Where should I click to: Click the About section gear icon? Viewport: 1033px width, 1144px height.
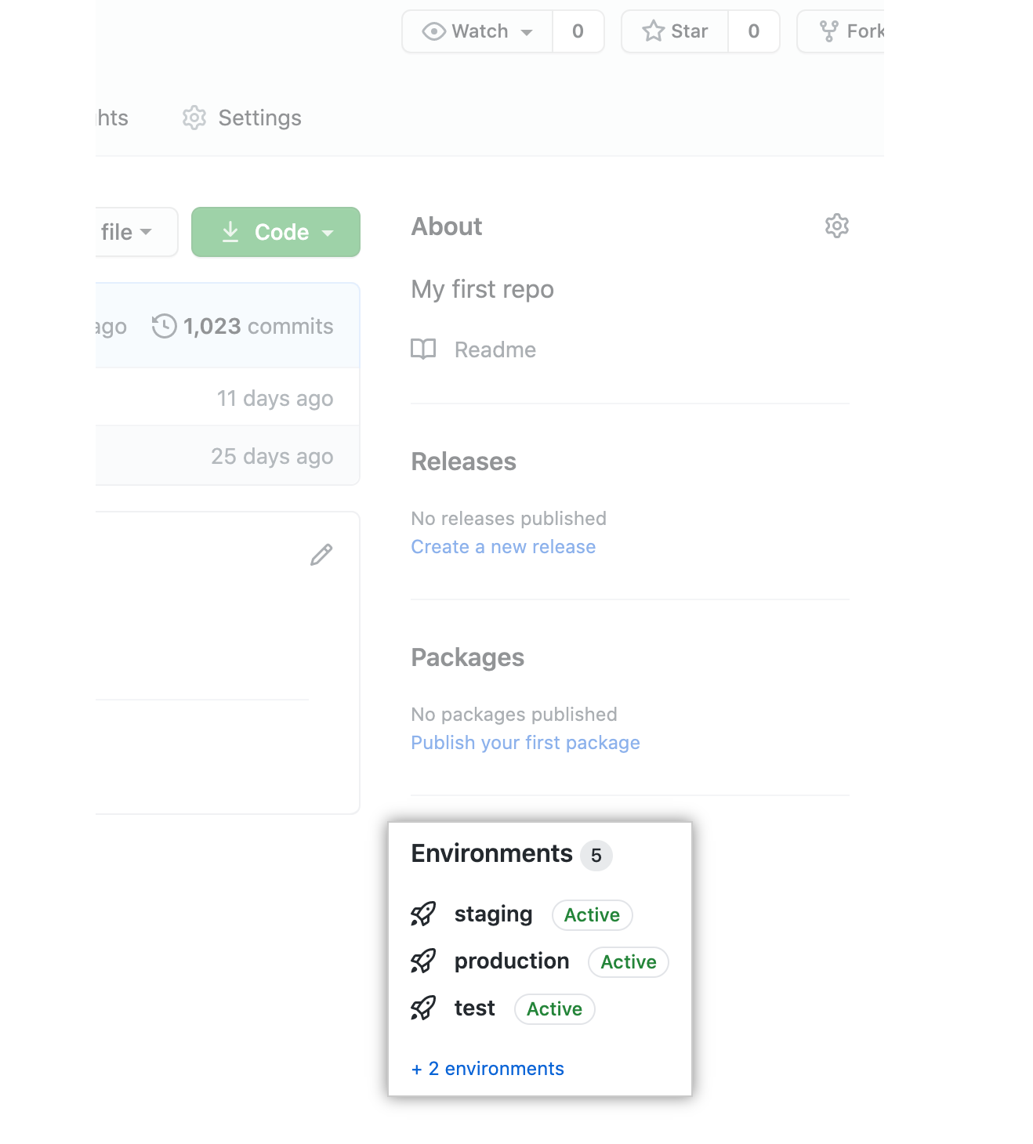pos(836,226)
